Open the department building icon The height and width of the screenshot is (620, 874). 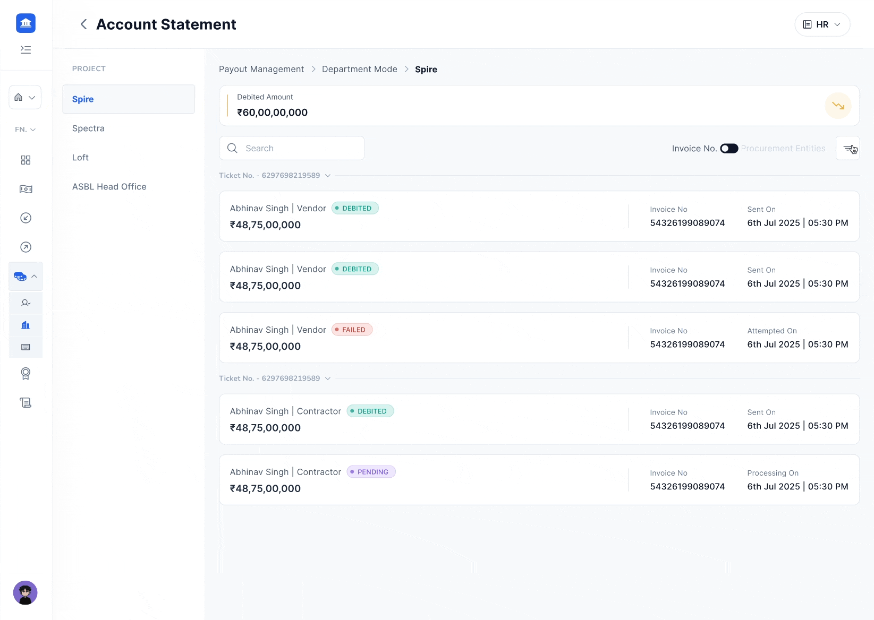point(26,325)
